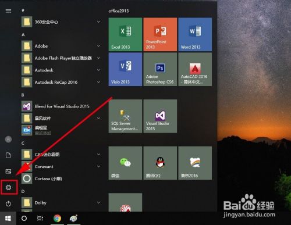291x225 pixels.
Task: Expand the hamburger menu at top
Action: pos(8,11)
